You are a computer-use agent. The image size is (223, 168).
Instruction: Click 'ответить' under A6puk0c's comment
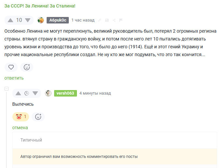coord(14,78)
